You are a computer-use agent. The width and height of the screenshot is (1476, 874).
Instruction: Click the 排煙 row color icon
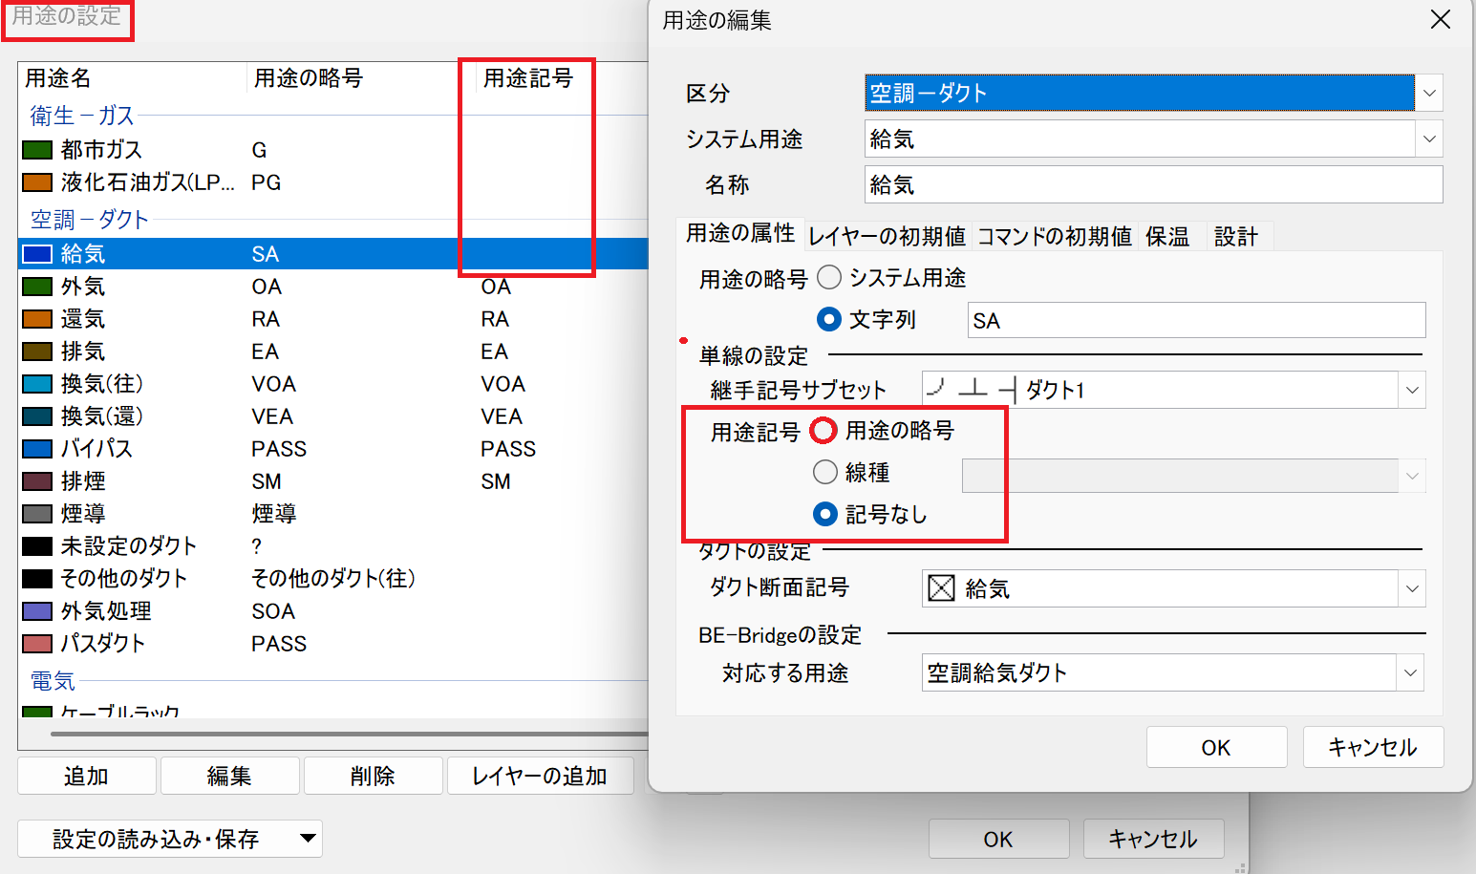tap(37, 481)
